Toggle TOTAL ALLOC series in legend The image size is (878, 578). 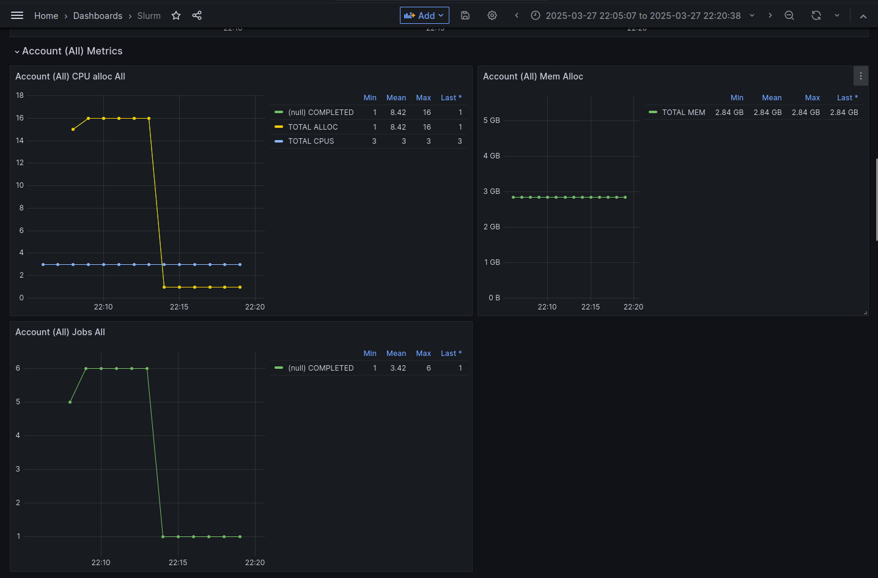pyautogui.click(x=312, y=127)
